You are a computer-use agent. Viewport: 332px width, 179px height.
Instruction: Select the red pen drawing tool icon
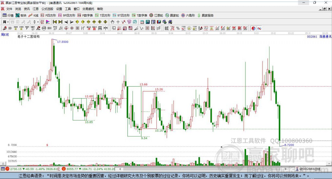pos(5,28)
